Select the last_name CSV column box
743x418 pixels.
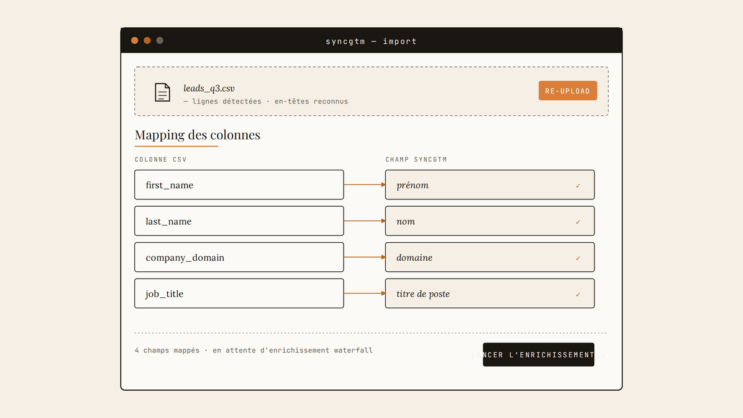pos(239,221)
